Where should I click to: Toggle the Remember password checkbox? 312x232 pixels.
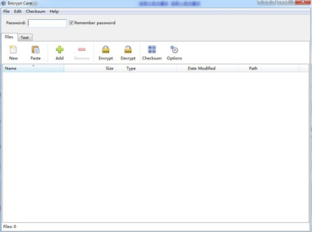click(x=71, y=23)
